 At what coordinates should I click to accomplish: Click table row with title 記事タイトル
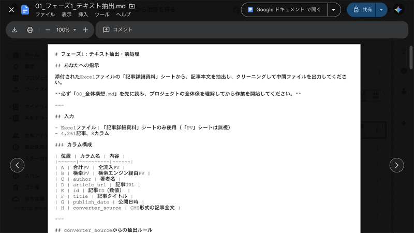tap(94, 196)
